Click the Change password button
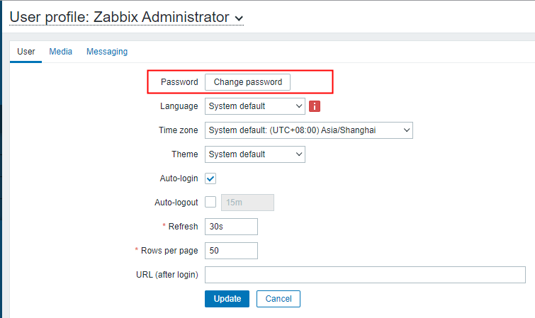Screen dimensions: 535x318 pos(248,82)
